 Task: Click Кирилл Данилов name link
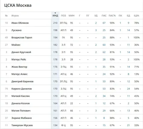[21, 89]
